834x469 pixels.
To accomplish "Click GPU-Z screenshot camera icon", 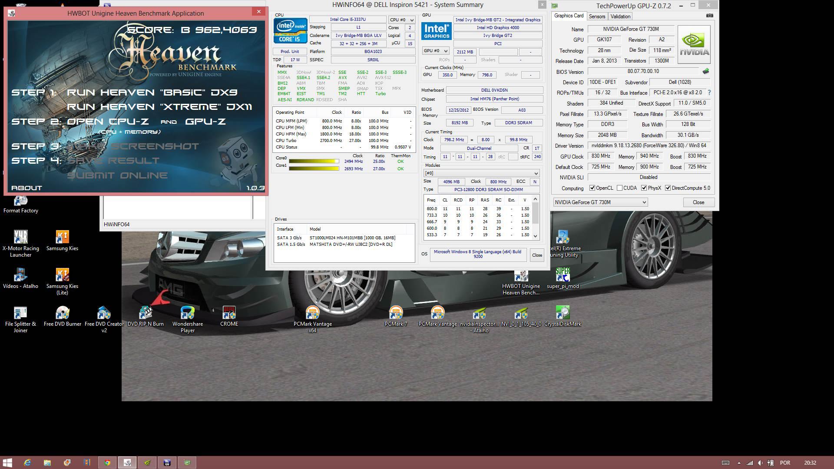I will tap(709, 16).
